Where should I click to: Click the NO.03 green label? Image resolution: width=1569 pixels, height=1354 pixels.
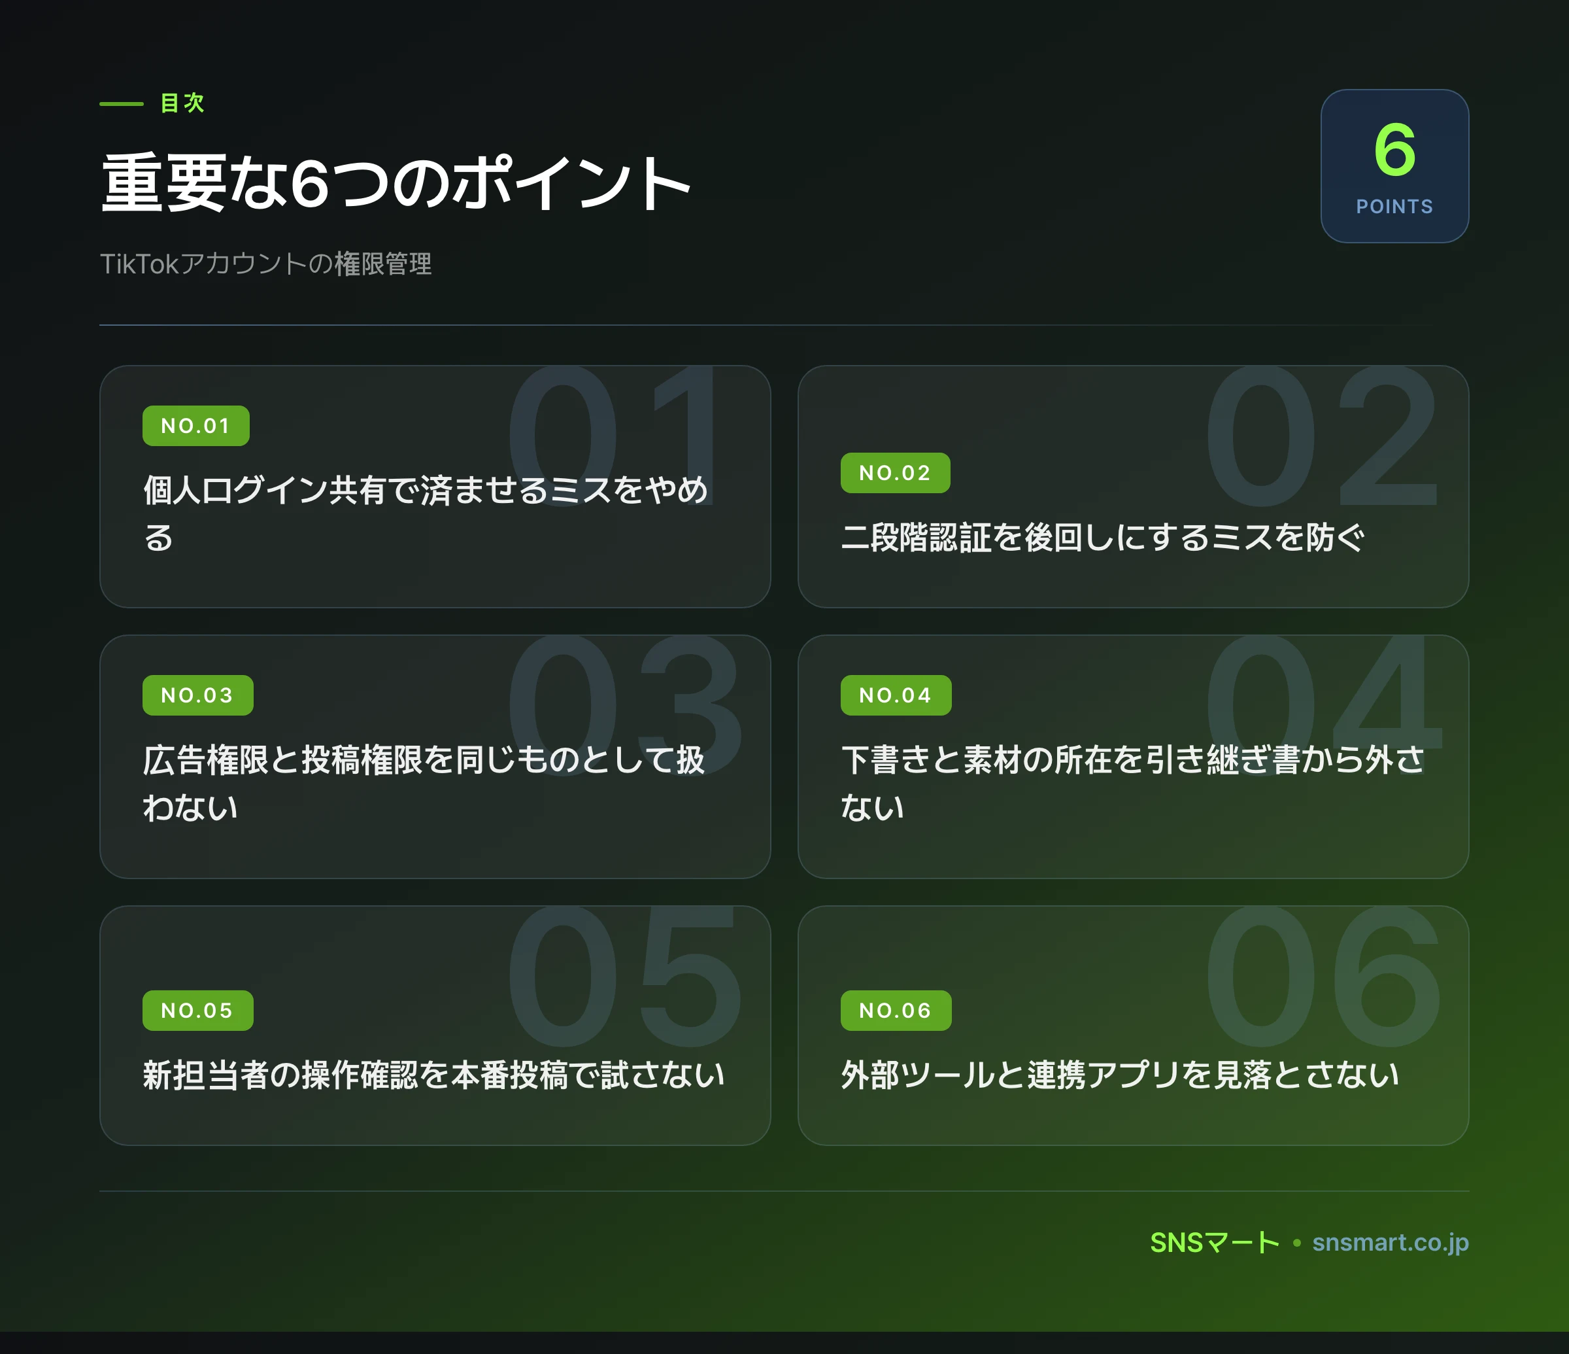tap(197, 695)
